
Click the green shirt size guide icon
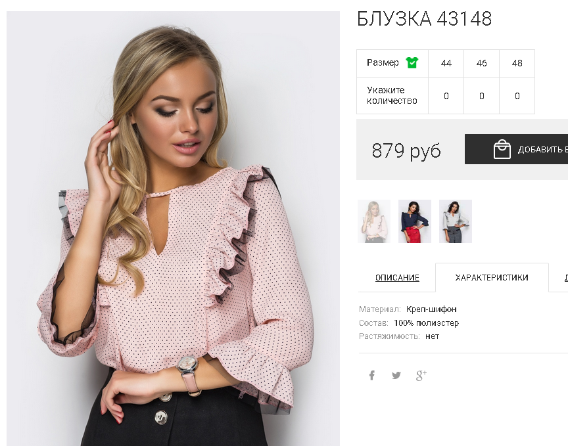pos(412,62)
